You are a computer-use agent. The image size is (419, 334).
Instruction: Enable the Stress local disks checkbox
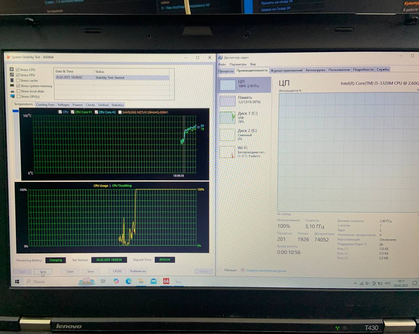(18, 91)
